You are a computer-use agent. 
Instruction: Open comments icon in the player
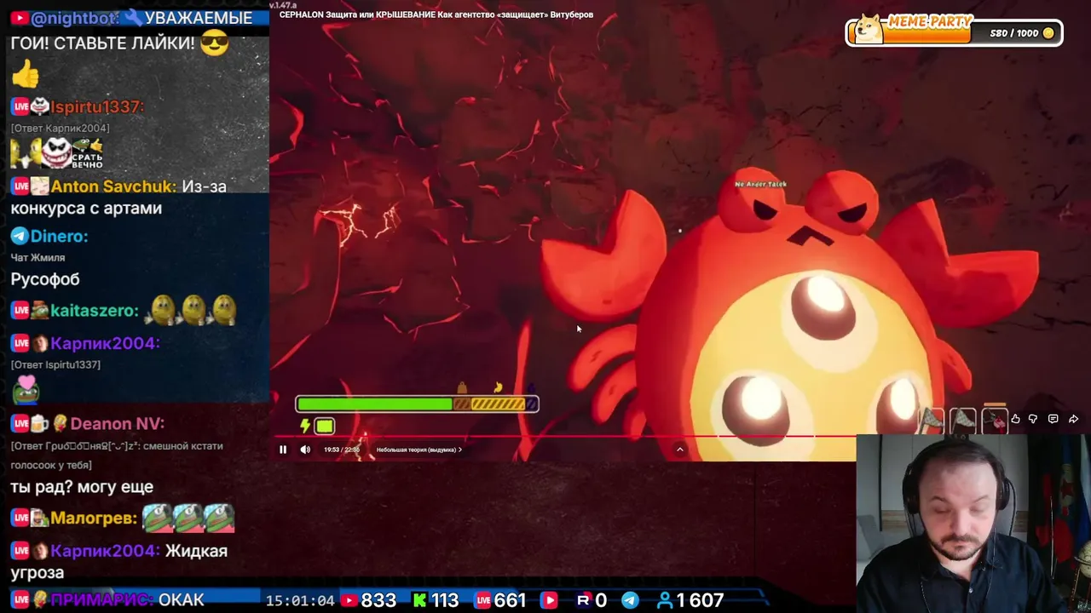1053,419
